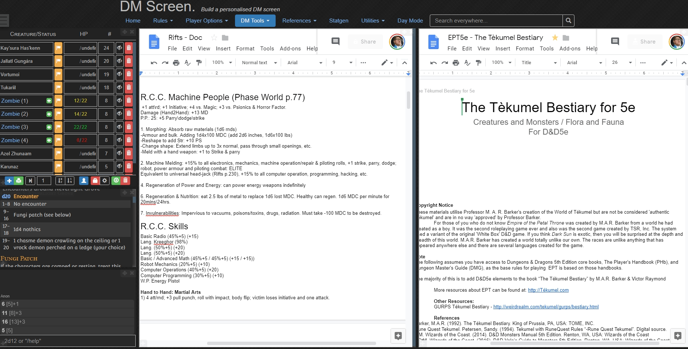This screenshot has width=688, height=349.
Task: Click the red lock icon in tracker
Action: [95, 181]
